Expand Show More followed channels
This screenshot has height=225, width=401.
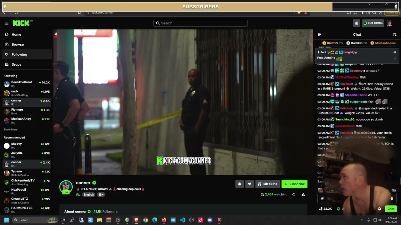pyautogui.click(x=11, y=129)
